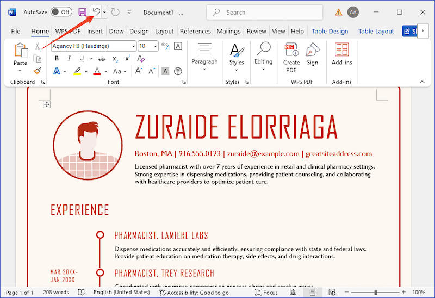
Task: Toggle the AutoSave switch
Action: tap(61, 12)
